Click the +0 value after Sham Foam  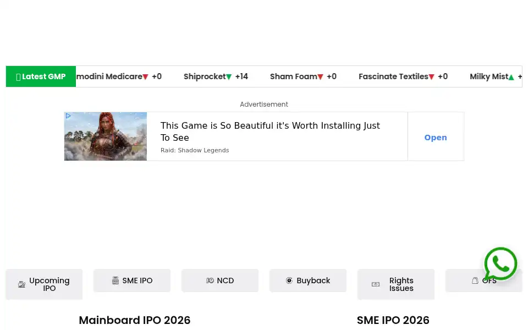click(332, 76)
